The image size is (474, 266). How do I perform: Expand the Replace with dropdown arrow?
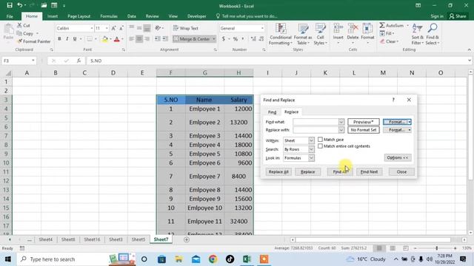point(341,130)
